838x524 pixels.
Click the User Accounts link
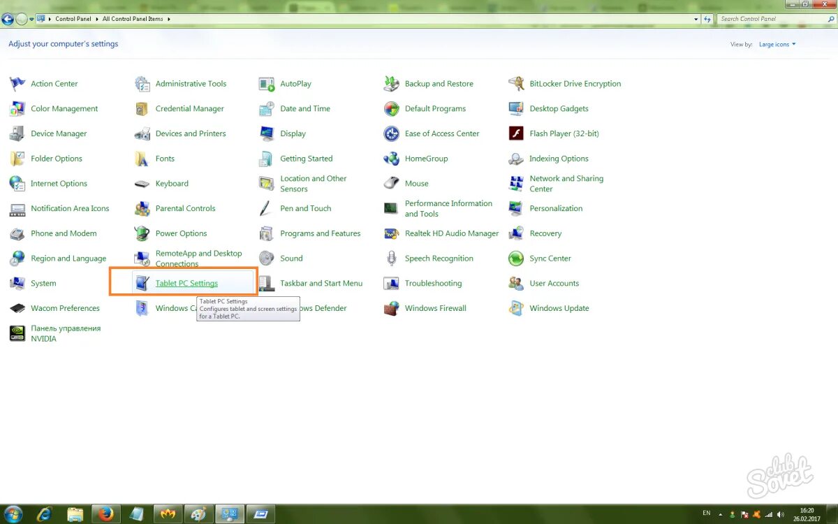click(x=554, y=283)
